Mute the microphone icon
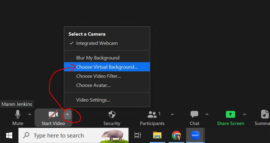Image resolution: width=270 pixels, height=143 pixels. click(x=18, y=114)
